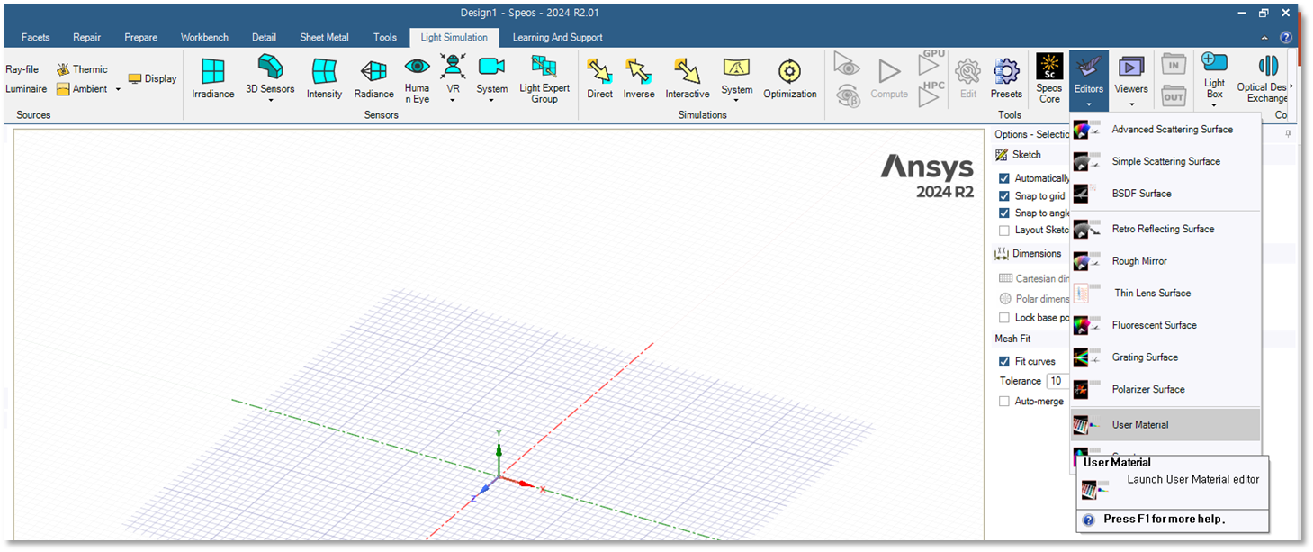The width and height of the screenshot is (1313, 552).
Task: Switch to the Sheet Metal tab
Action: coord(324,38)
